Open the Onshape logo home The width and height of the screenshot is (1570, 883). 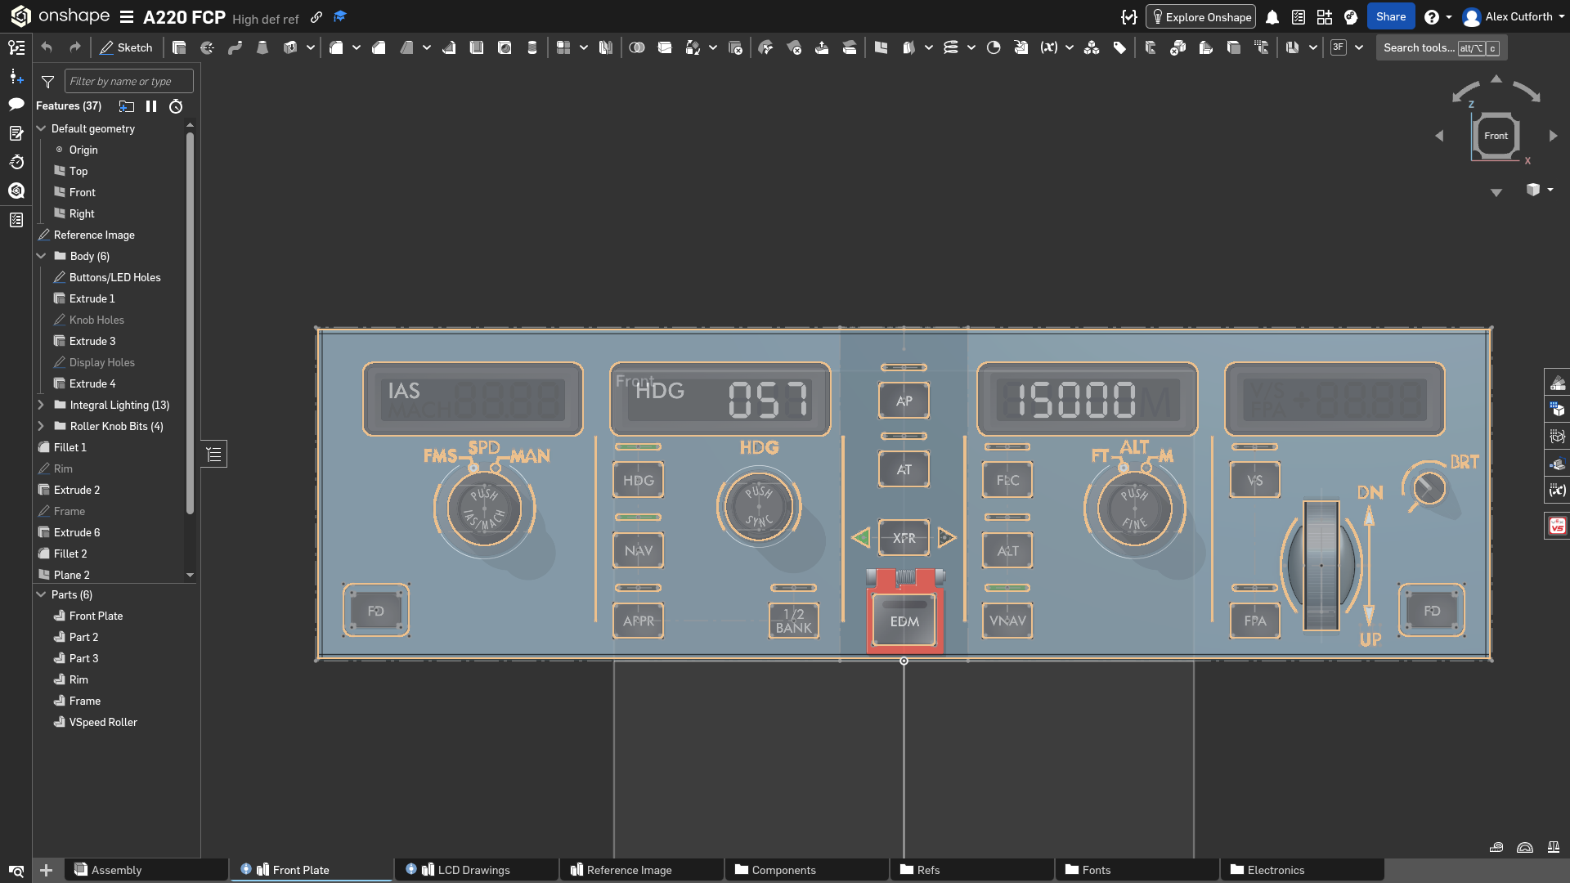(20, 16)
